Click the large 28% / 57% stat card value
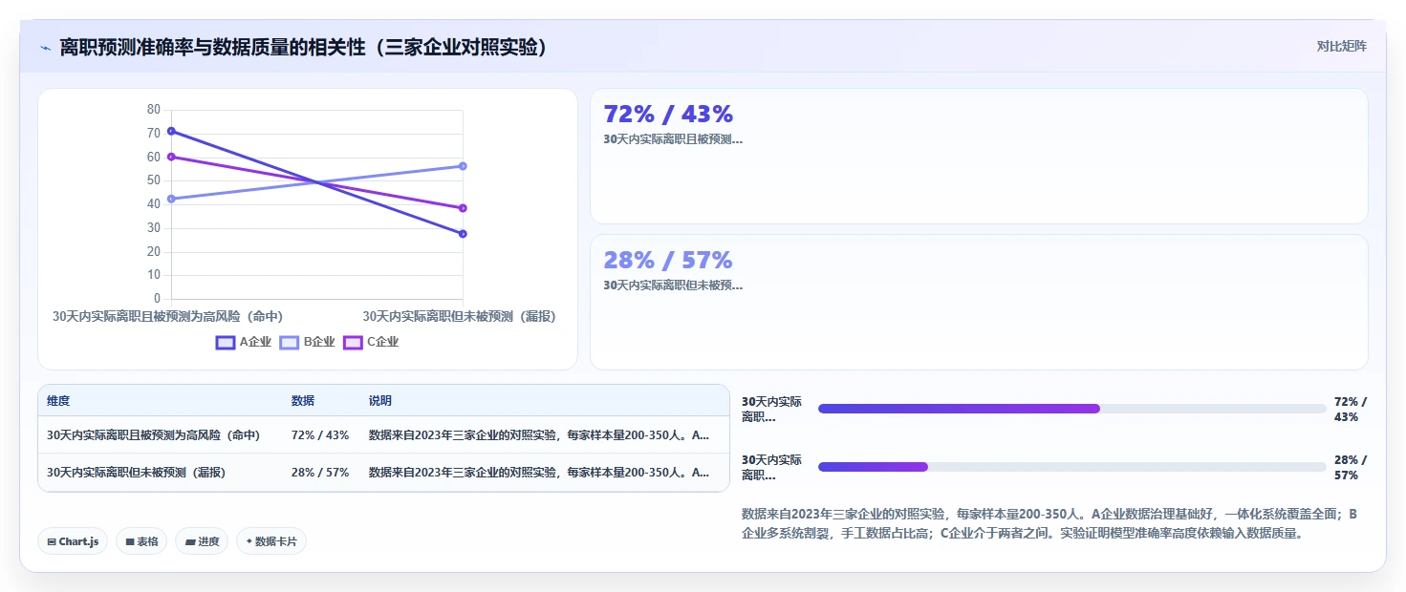1406x592 pixels. pyautogui.click(x=667, y=260)
